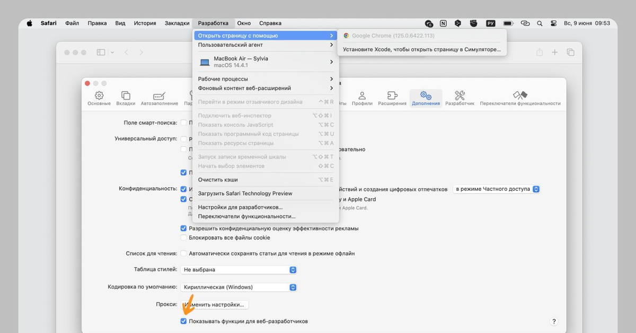Click the Safari sidebar toggle icon
Screen dimensions: 636x333
coord(101,52)
